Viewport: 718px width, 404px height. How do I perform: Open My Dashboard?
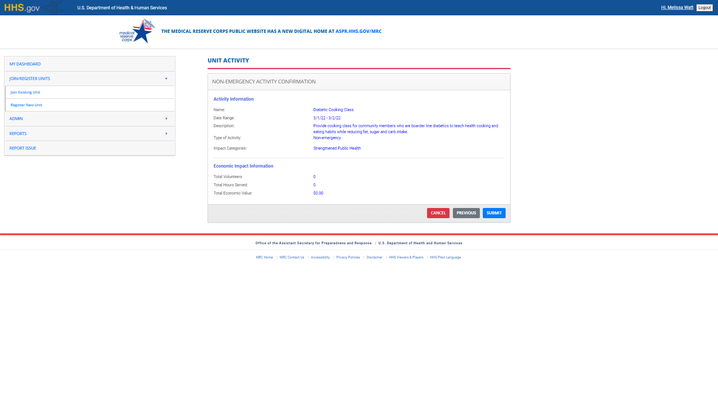coord(25,64)
